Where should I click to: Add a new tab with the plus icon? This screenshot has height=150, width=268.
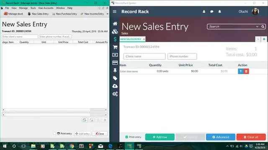click(x=264, y=39)
